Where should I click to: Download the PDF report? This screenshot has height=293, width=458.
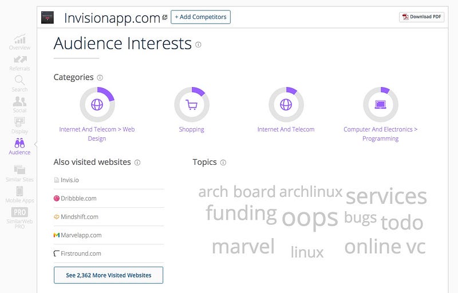pyautogui.click(x=422, y=17)
